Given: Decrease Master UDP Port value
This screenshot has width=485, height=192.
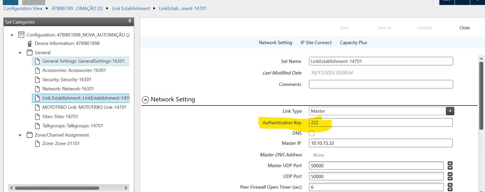Looking at the screenshot, I should 450,168.
